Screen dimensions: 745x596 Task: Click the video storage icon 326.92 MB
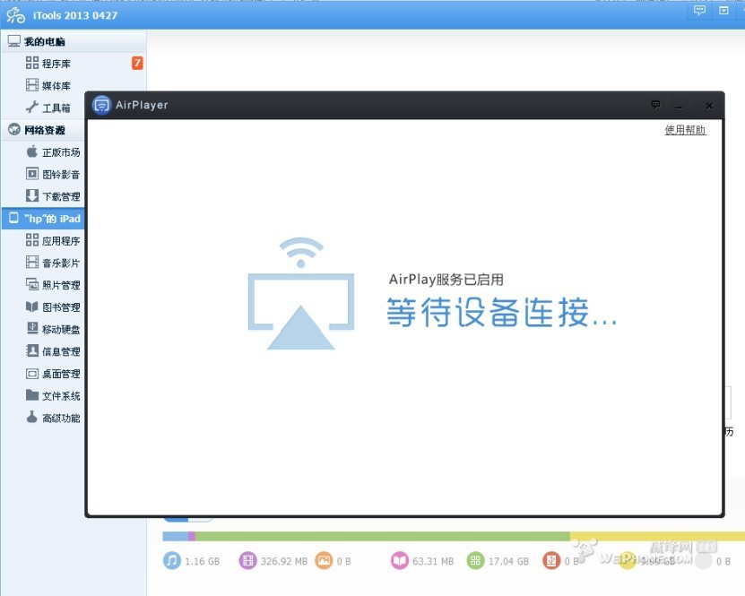click(x=248, y=561)
